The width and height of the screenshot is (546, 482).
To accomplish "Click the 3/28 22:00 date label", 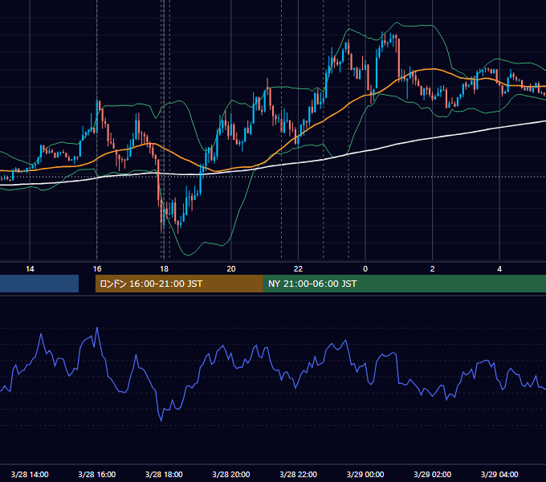I will click(x=299, y=474).
